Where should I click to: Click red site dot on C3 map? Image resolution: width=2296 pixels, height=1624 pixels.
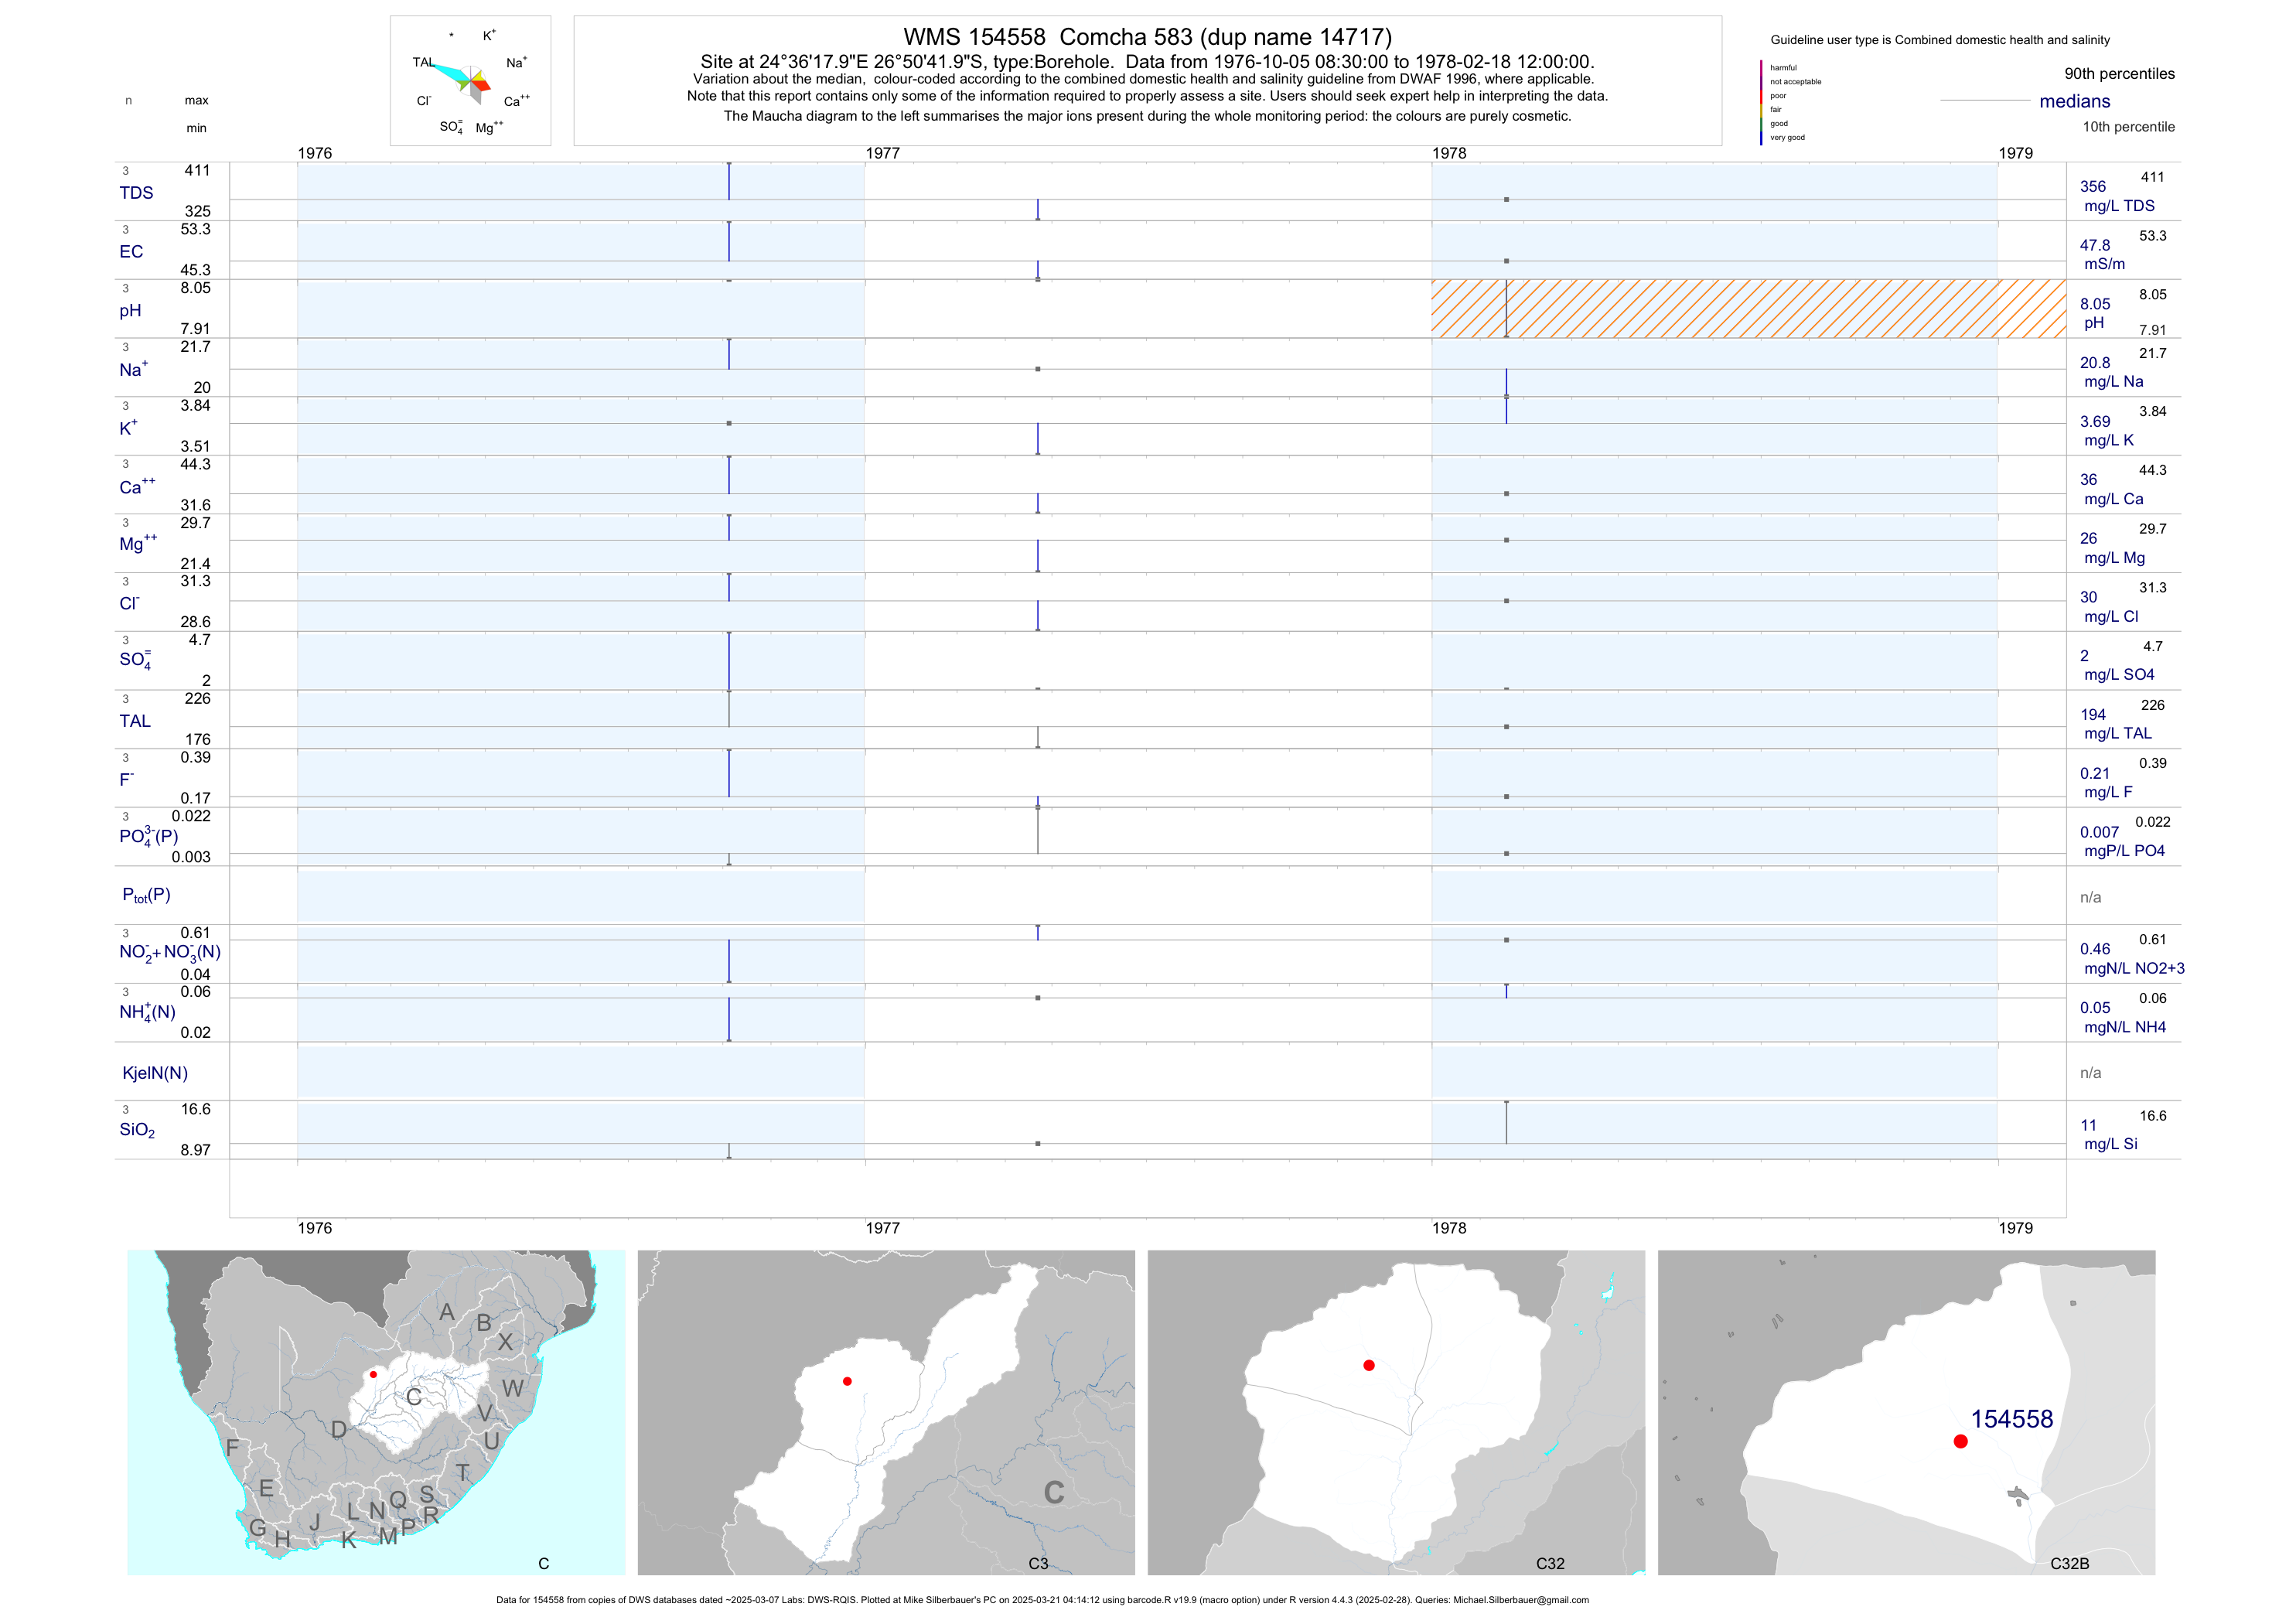click(x=847, y=1381)
